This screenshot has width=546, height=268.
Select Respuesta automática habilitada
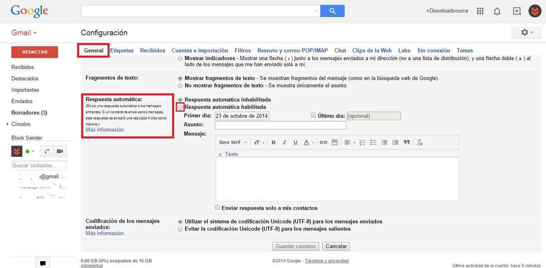(x=180, y=107)
